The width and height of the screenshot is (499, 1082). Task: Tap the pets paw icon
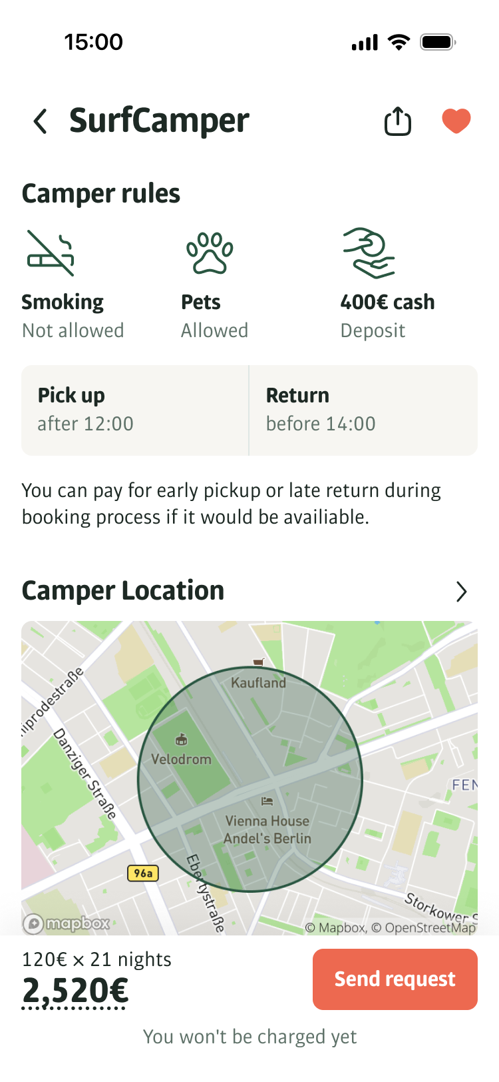(x=210, y=253)
